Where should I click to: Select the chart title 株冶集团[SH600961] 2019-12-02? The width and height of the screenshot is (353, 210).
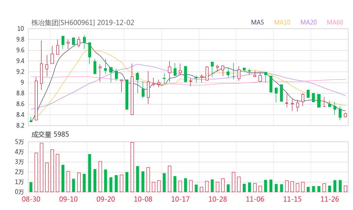(x=83, y=23)
